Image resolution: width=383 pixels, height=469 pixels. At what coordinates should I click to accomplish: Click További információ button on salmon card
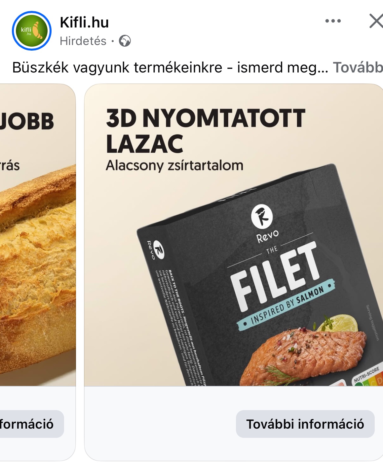coord(305,424)
